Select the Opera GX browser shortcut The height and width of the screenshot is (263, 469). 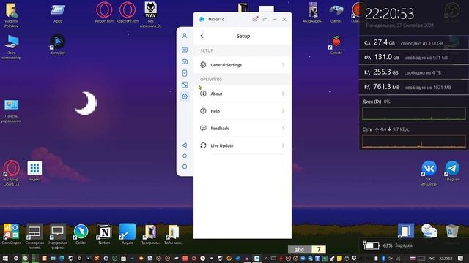coord(12,173)
